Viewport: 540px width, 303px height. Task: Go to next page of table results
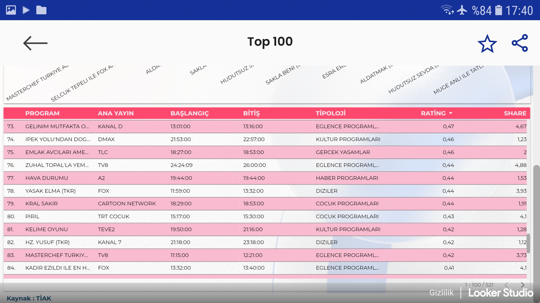pyautogui.click(x=523, y=285)
